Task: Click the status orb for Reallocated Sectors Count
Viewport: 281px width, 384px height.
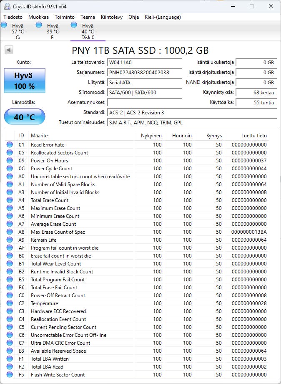Action: pyautogui.click(x=10, y=153)
